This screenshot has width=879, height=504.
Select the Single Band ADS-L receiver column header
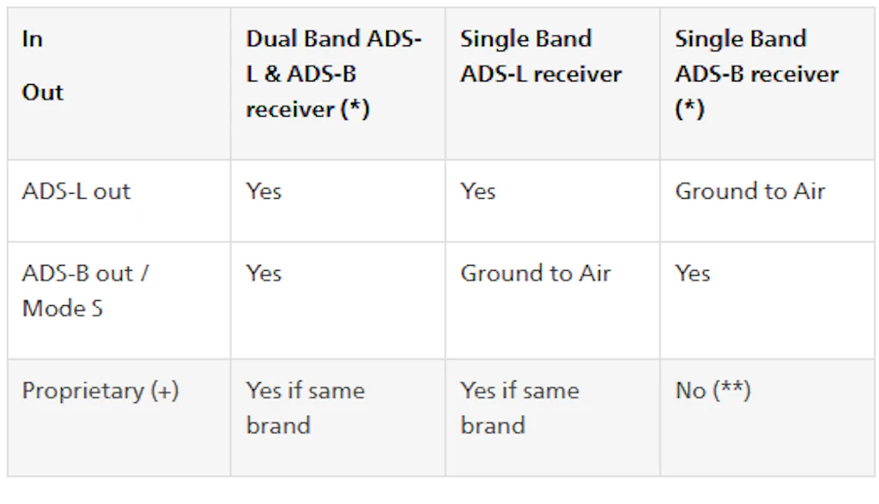(541, 57)
